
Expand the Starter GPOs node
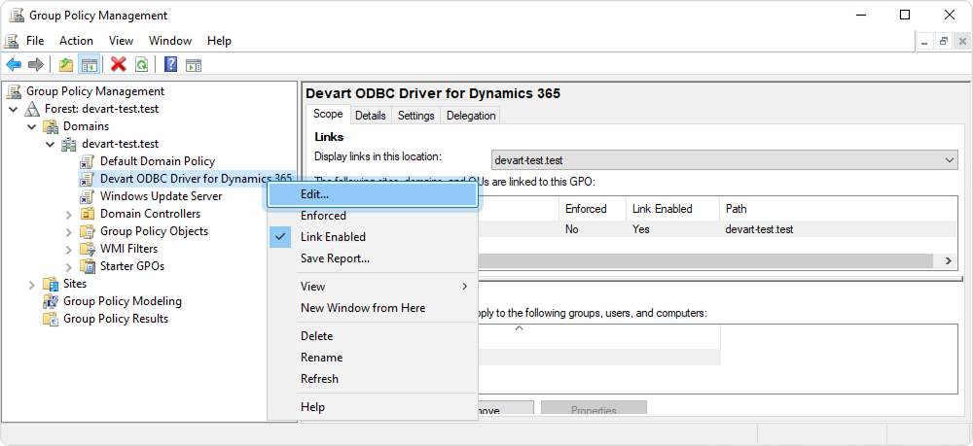(69, 266)
